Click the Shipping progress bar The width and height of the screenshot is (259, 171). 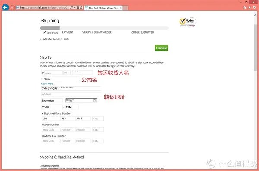coord(104,28)
